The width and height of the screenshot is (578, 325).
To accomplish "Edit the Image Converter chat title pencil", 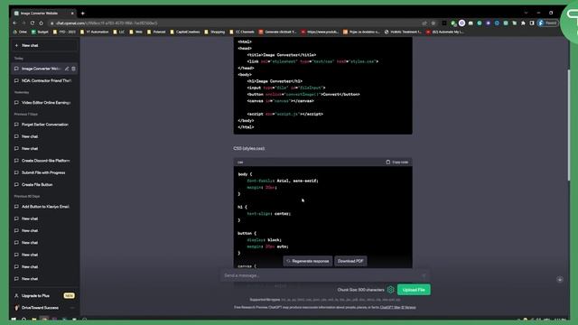I will tap(67, 69).
